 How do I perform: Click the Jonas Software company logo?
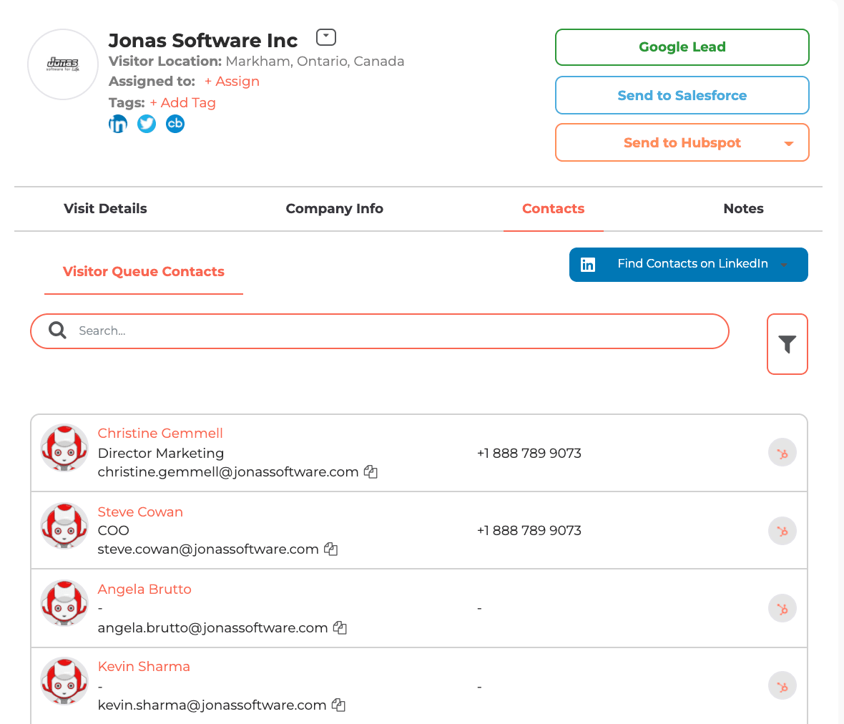point(63,64)
